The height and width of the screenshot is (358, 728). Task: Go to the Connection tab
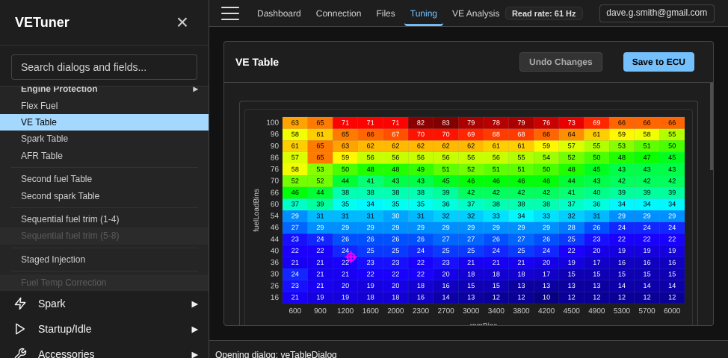point(339,13)
